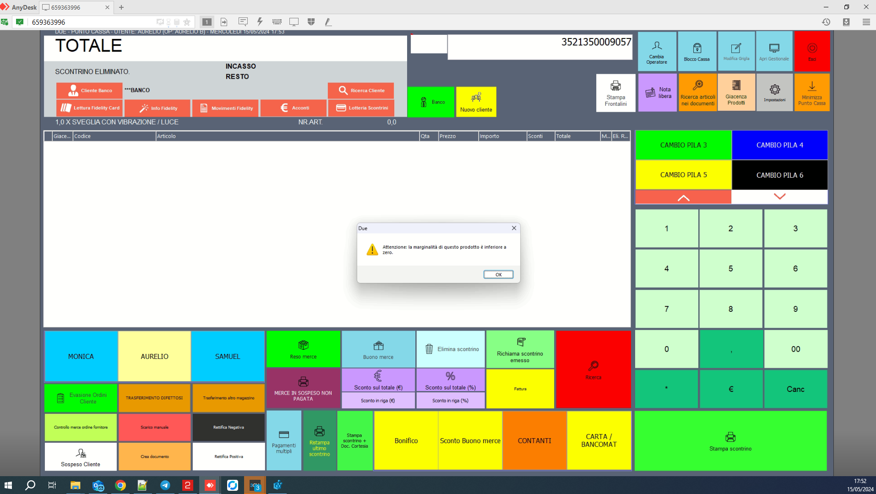
Task: Close the Due warning dialog
Action: (514, 228)
